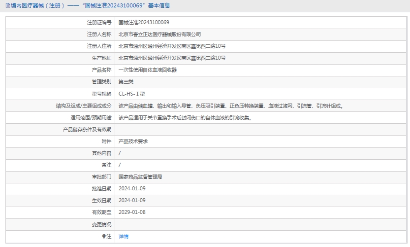Click the 注册证编号 row label
Viewport: 410px width, 247px height.
pos(99,22)
